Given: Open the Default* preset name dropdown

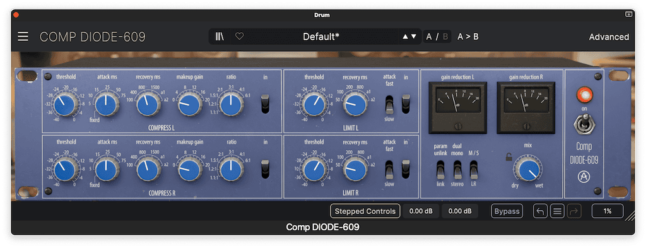Looking at the screenshot, I should pyautogui.click(x=321, y=37).
